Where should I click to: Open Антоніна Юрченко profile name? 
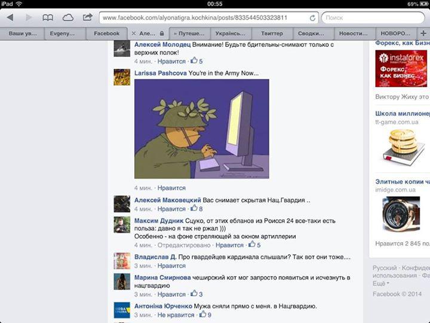(163, 306)
